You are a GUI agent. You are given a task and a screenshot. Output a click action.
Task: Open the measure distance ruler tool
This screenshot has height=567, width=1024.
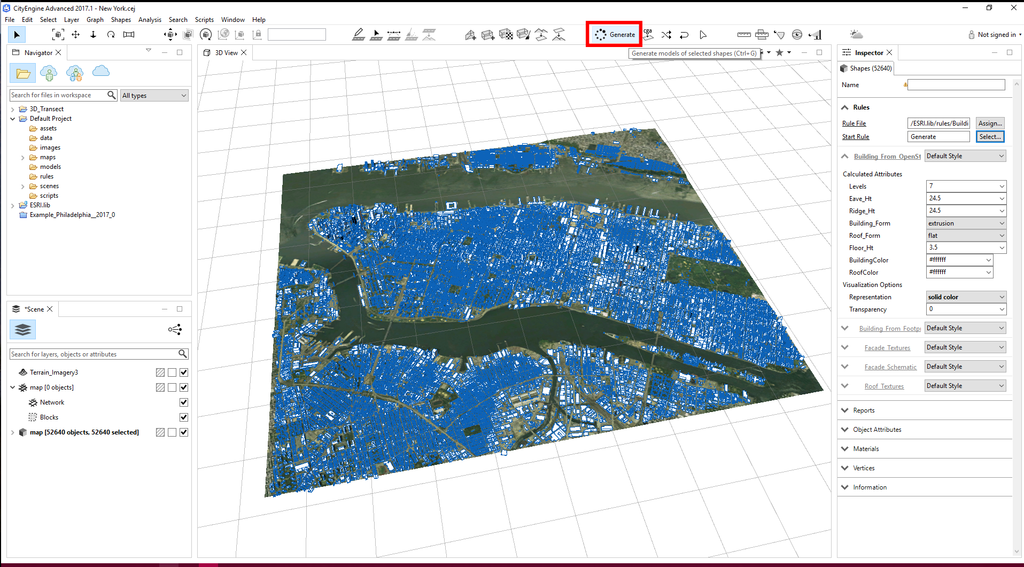744,35
